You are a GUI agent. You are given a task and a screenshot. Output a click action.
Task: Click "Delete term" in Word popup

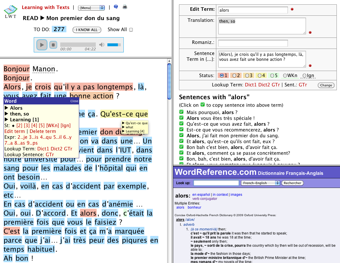coord(43,131)
